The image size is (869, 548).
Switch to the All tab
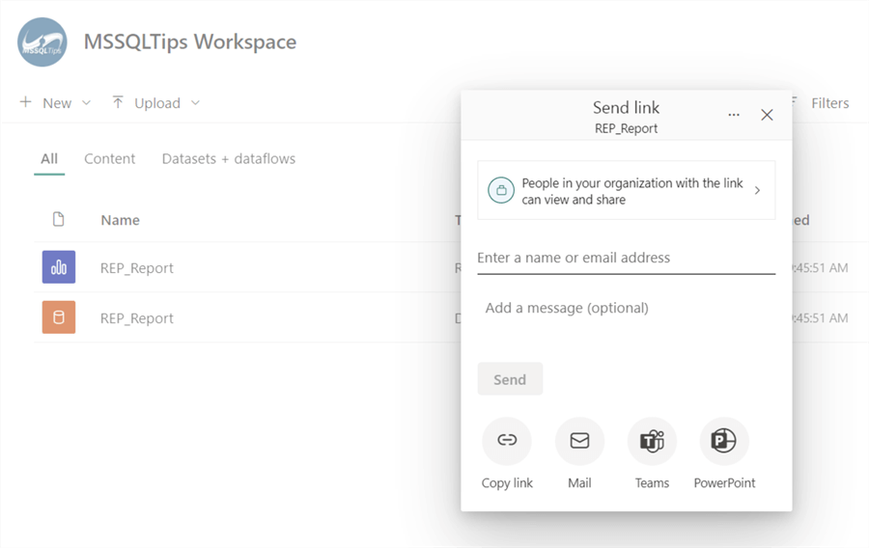coord(49,159)
